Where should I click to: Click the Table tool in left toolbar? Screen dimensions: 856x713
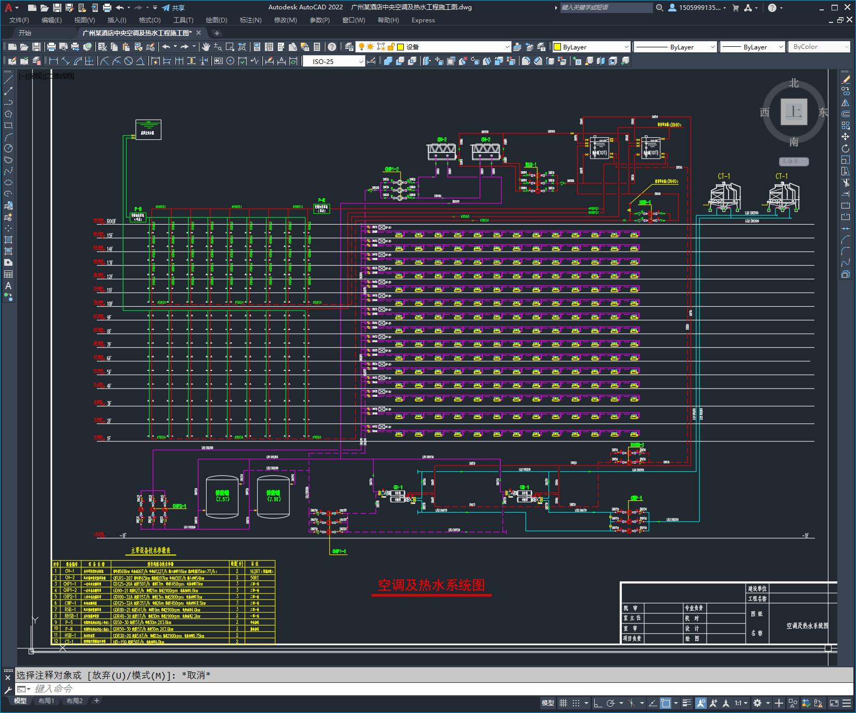pyautogui.click(x=8, y=274)
